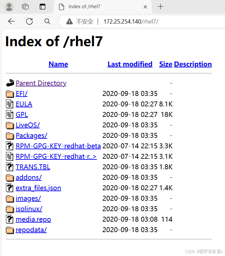Open a new tab with plus button
The height and width of the screenshot is (256, 225).
pos(161,7)
